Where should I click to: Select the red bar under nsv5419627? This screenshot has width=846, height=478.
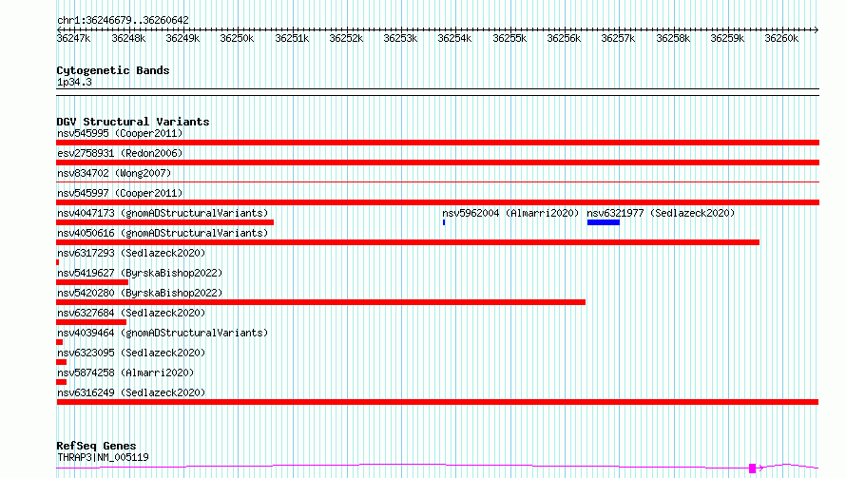pyautogui.click(x=92, y=282)
